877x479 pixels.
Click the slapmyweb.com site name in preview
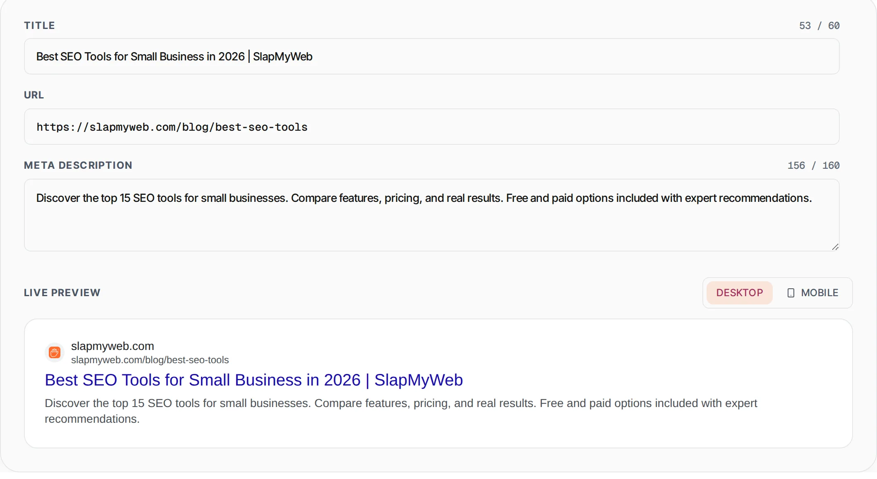[113, 346]
